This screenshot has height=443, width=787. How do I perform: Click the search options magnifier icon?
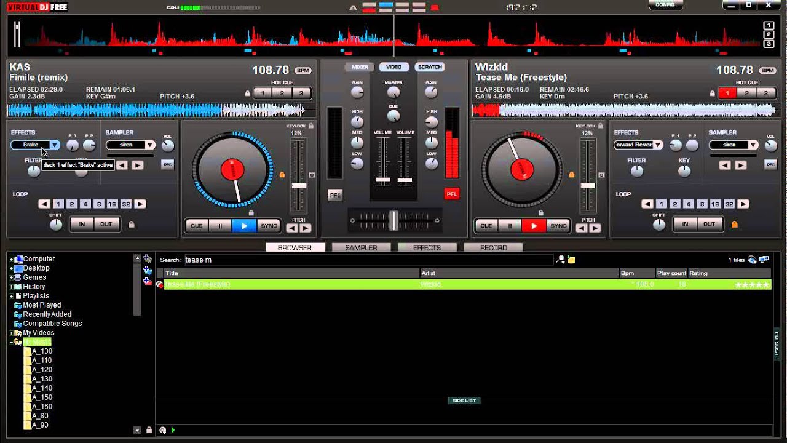tap(560, 260)
